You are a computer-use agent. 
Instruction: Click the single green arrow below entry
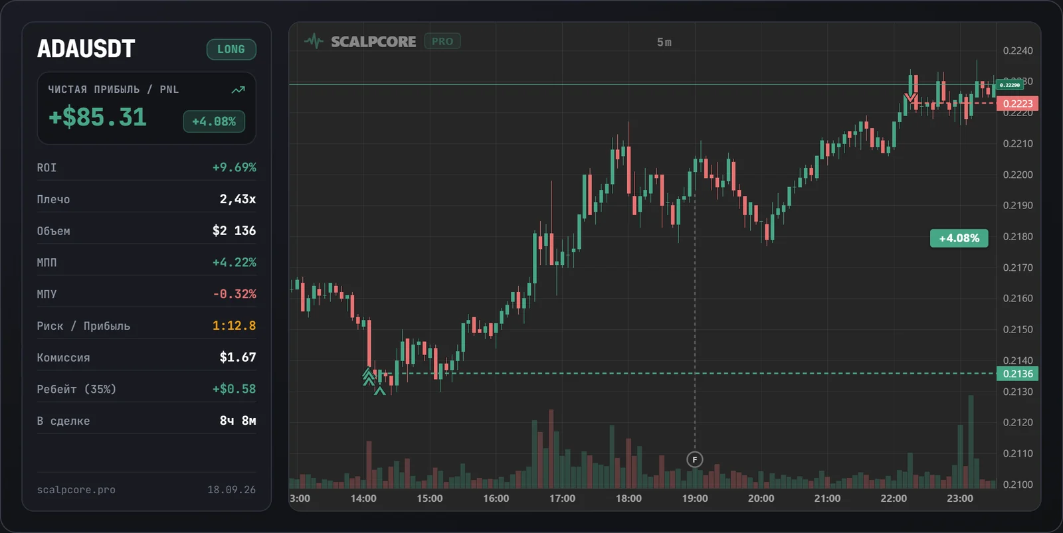[379, 391]
